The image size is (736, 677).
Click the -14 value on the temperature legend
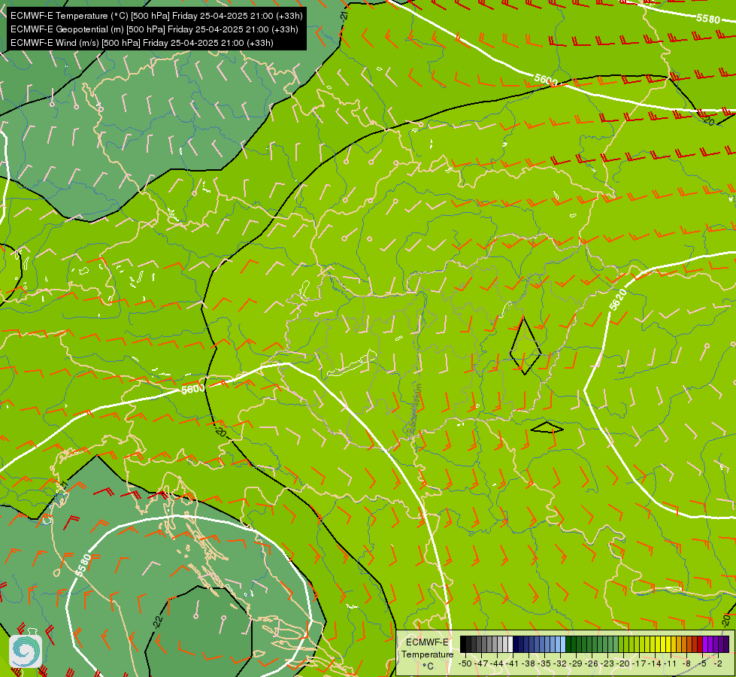(654, 663)
